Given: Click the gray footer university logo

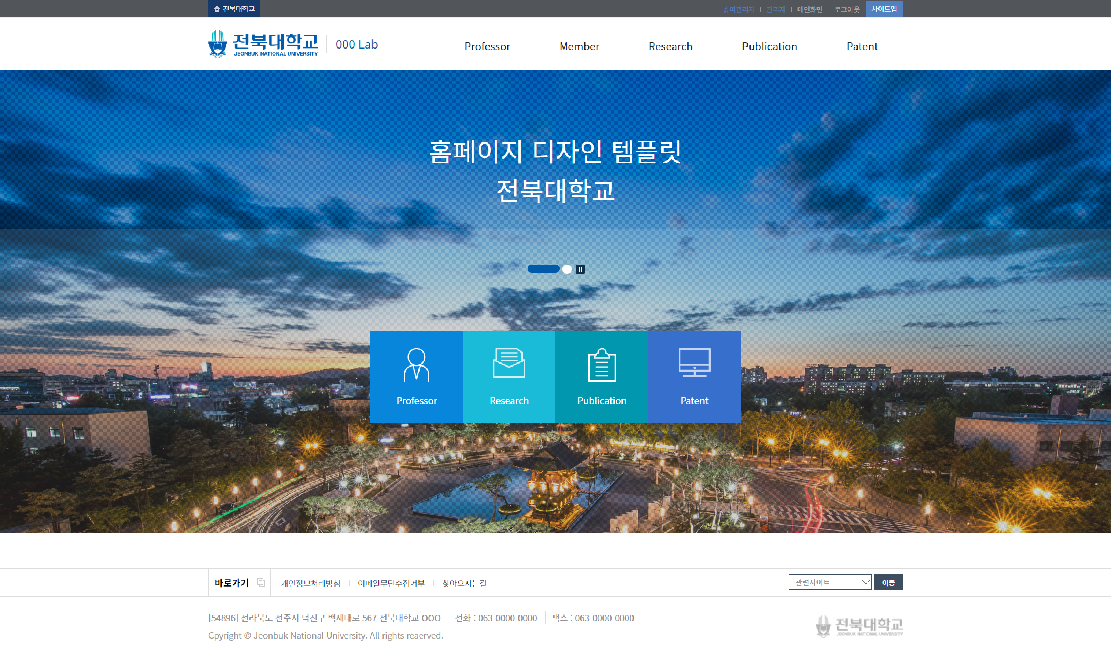Looking at the screenshot, I should [859, 626].
